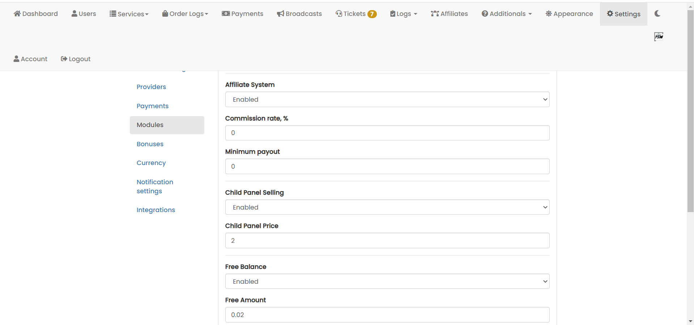Open Integrations settings in sidebar
This screenshot has height=325, width=694.
click(x=156, y=210)
